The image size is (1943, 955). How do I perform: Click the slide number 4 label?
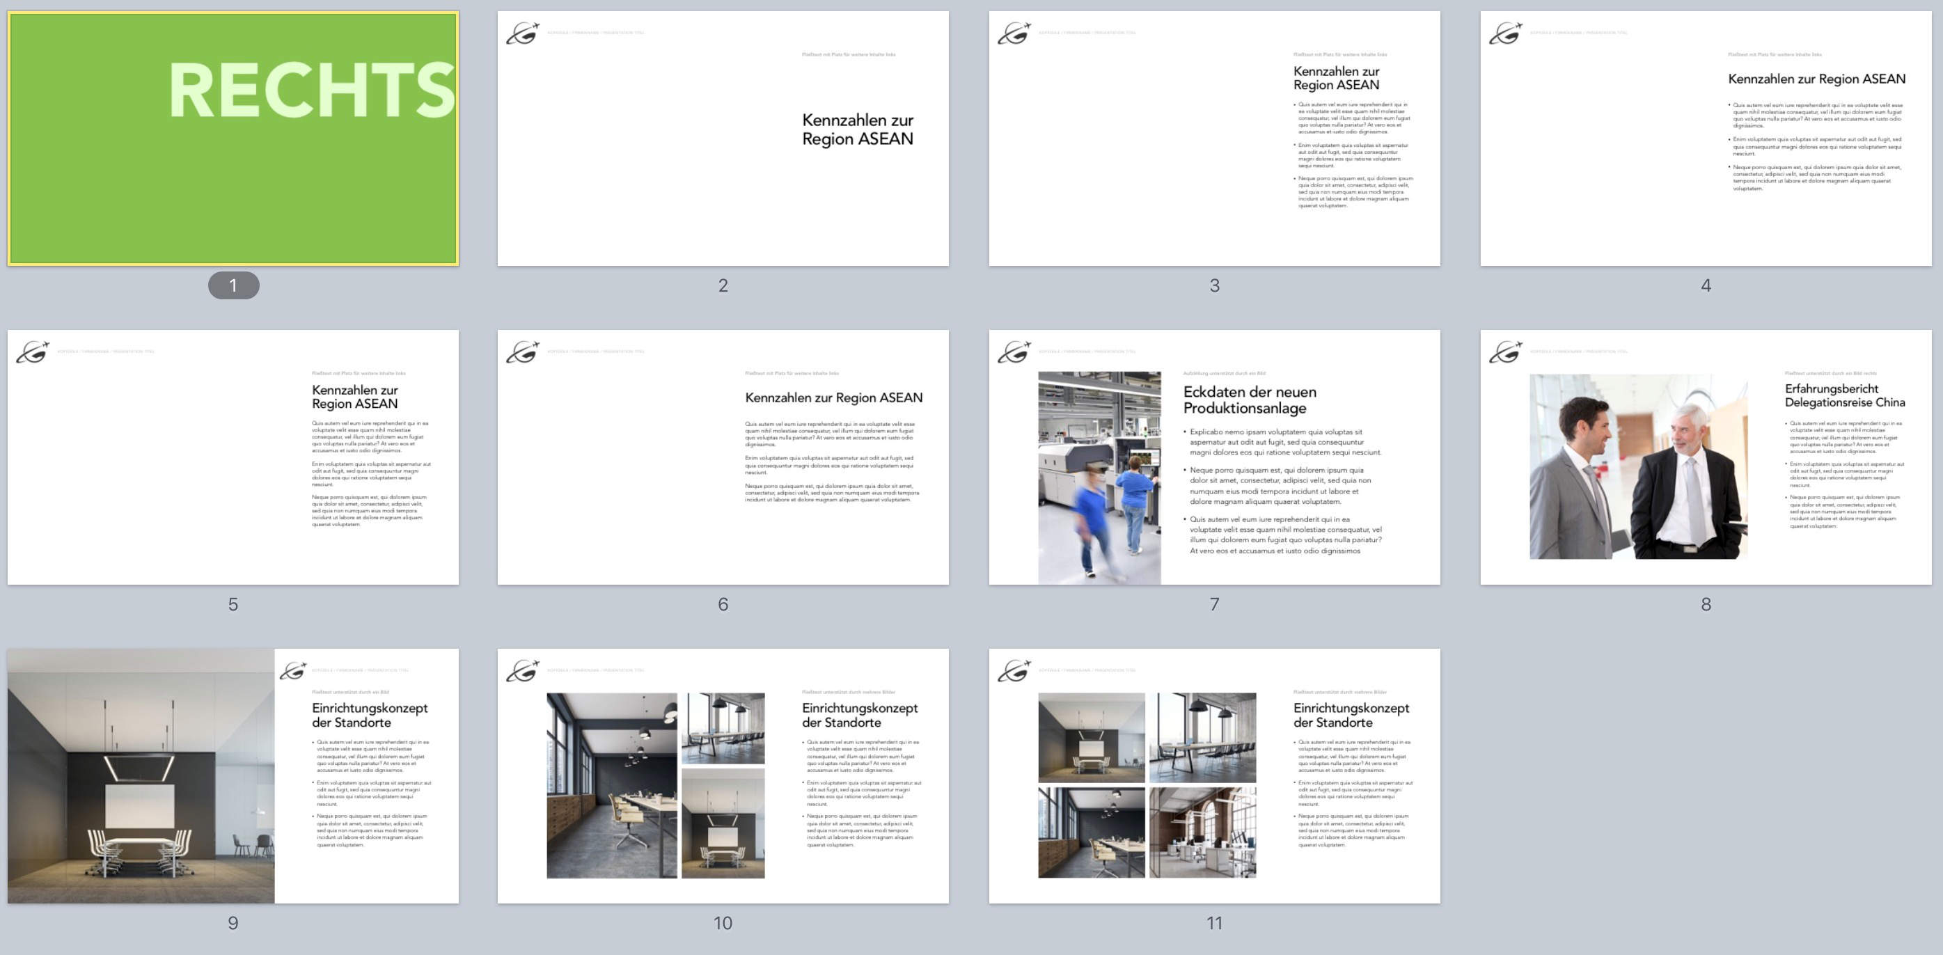pyautogui.click(x=1706, y=285)
